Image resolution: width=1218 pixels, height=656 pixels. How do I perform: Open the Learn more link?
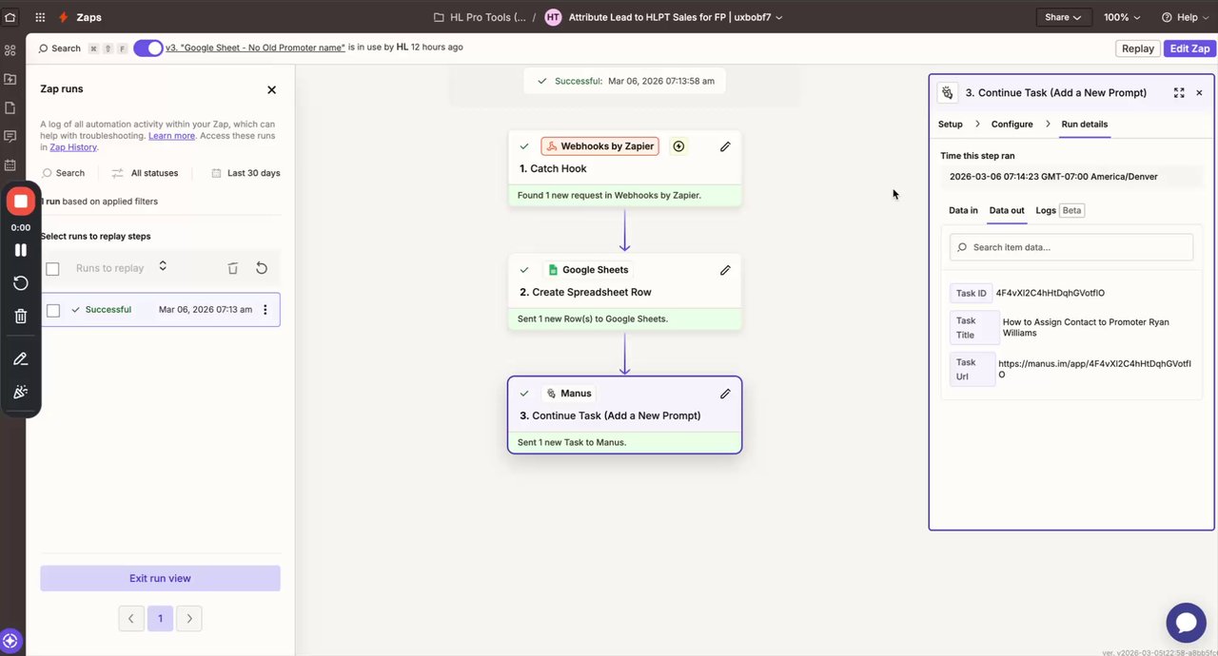[x=171, y=136]
